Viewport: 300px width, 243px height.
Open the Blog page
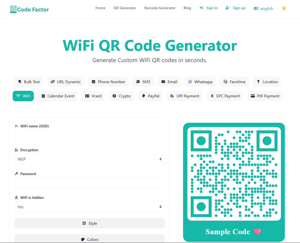pyautogui.click(x=187, y=8)
